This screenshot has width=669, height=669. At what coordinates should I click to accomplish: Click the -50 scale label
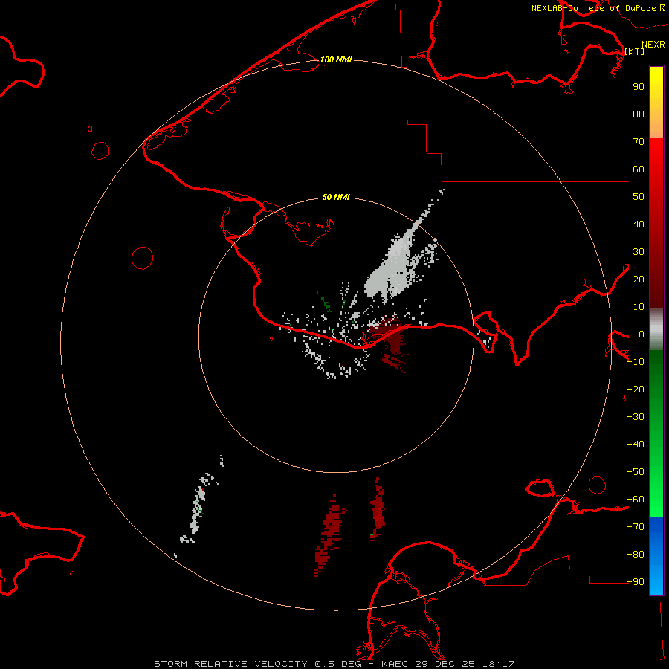tap(636, 472)
